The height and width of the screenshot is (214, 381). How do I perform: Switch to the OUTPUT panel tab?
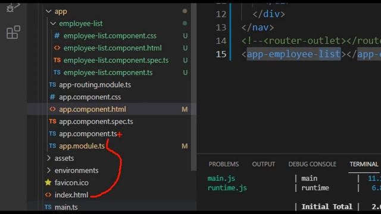pos(264,164)
